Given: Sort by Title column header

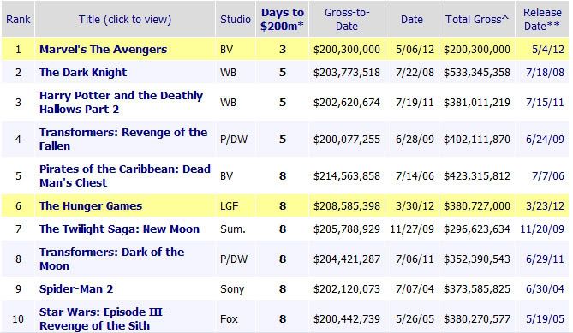Looking at the screenshot, I should [x=125, y=19].
